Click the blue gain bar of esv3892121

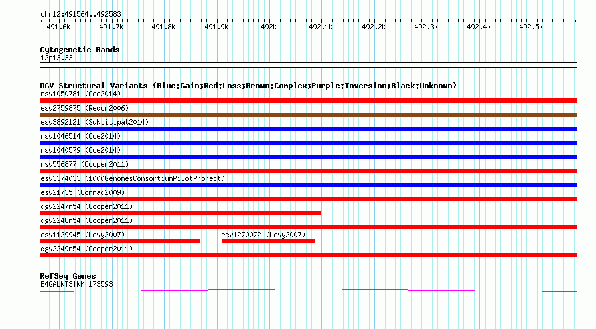pyautogui.click(x=308, y=129)
